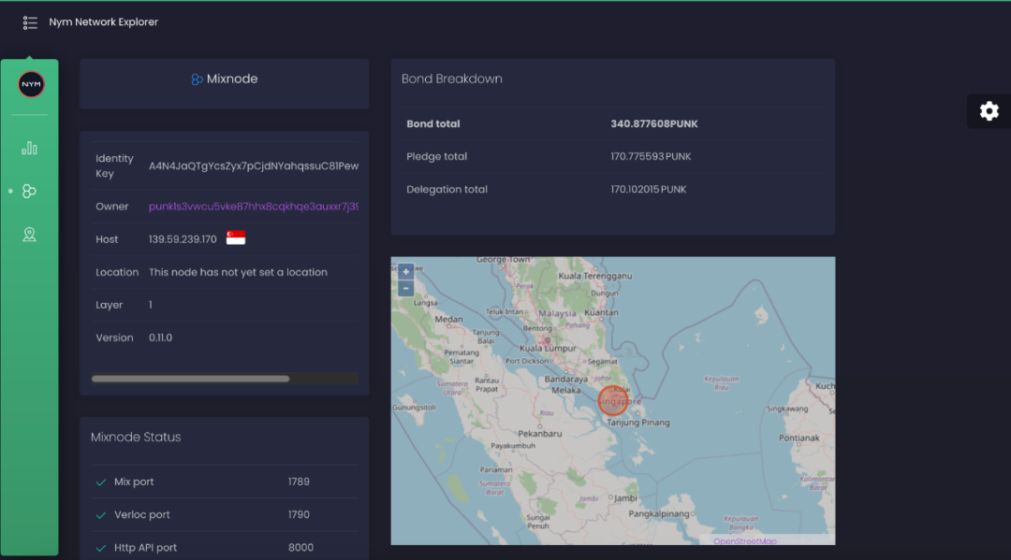Screen dimensions: 1011x560
Task: Click the Verloc port check mark icon
Action: tap(100, 515)
